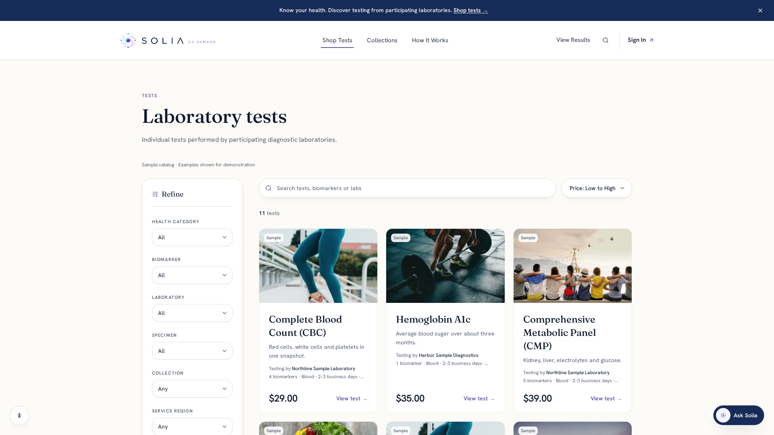
Task: Click the magnifier icon in the search box
Action: pyautogui.click(x=268, y=188)
